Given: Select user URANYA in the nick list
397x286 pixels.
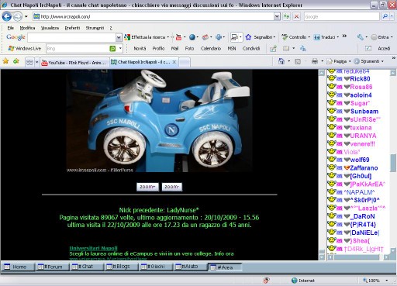Looking at the screenshot, I should pyautogui.click(x=363, y=136).
